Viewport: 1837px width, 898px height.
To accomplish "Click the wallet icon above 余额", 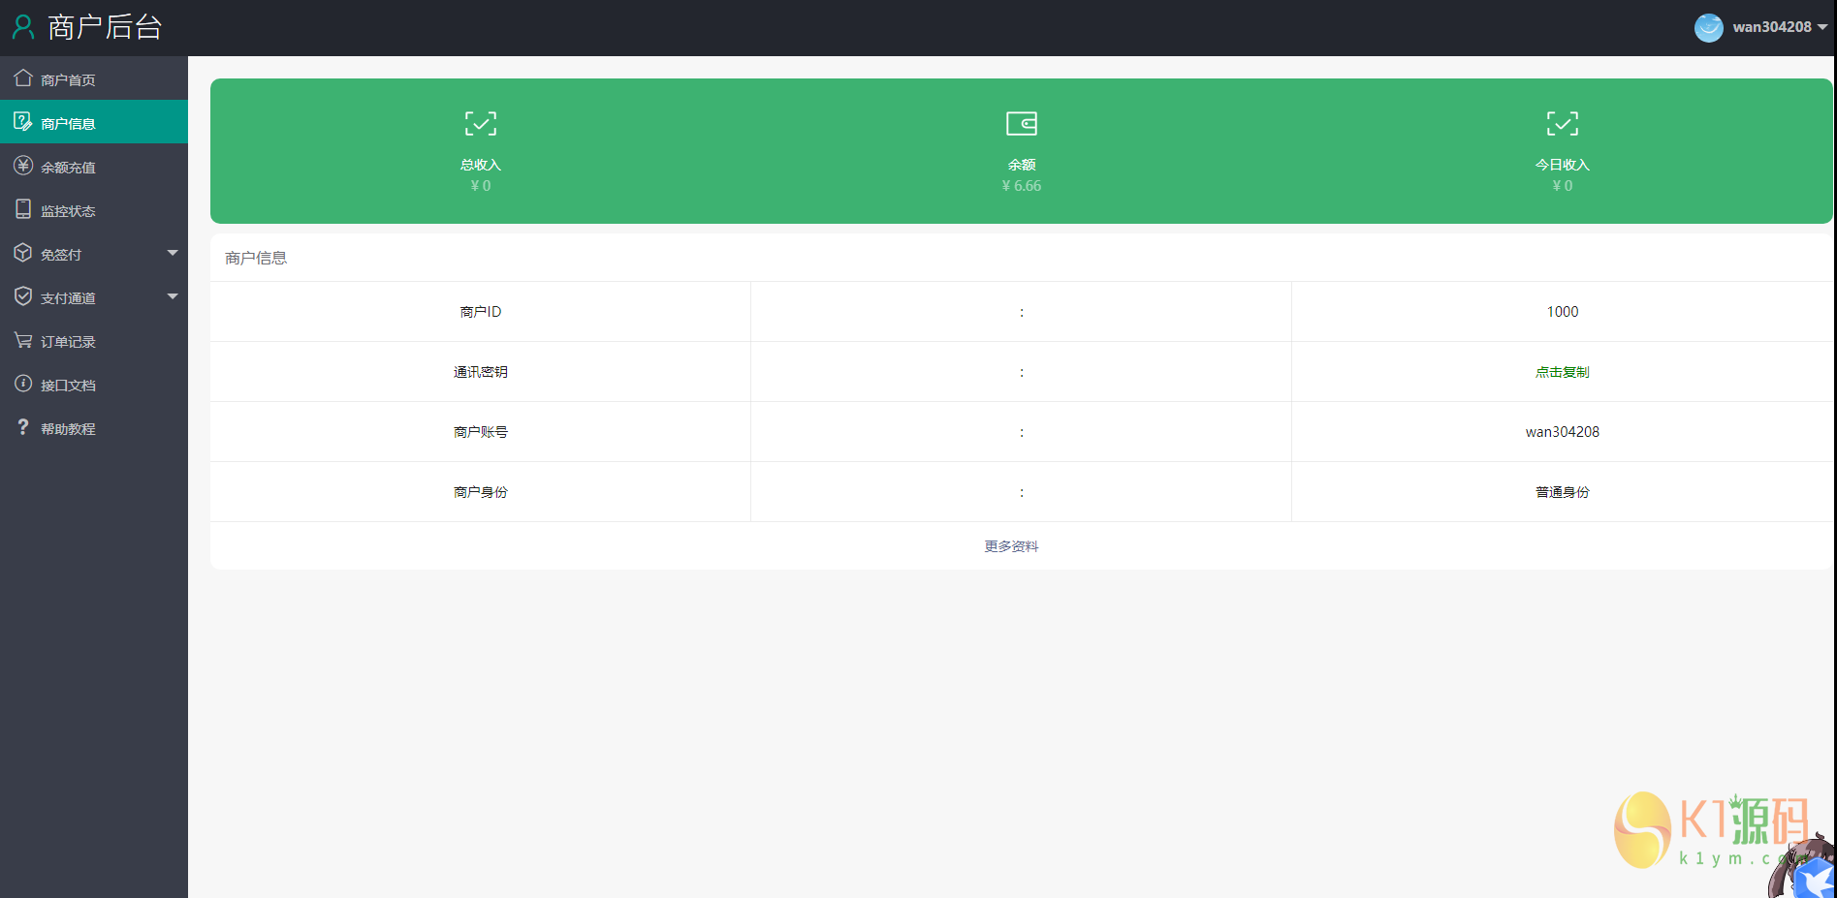I will click(x=1022, y=123).
